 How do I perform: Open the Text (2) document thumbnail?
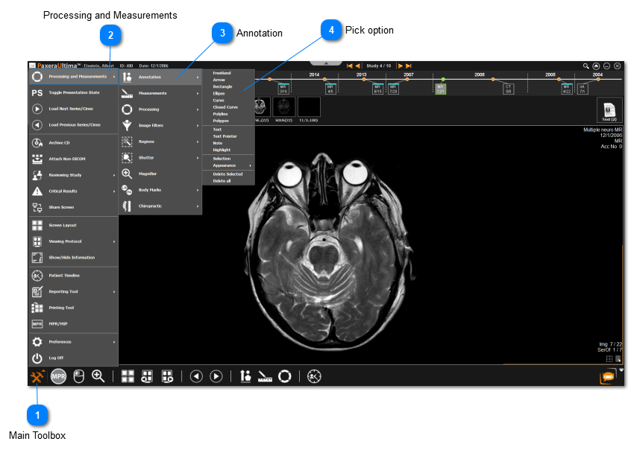[609, 111]
